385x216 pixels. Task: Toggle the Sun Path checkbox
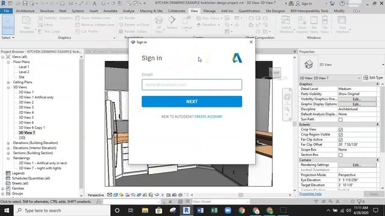pos(340,119)
